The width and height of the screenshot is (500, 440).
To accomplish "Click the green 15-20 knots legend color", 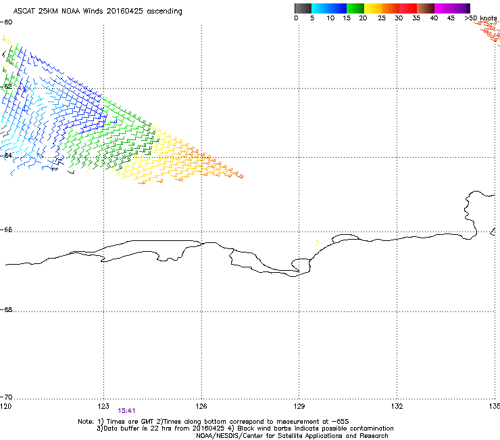I will [x=355, y=8].
